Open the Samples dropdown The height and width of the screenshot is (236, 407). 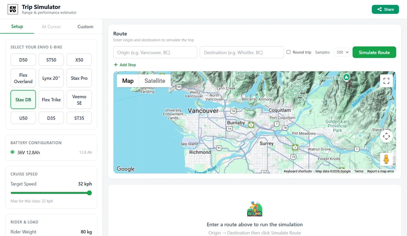pos(342,52)
